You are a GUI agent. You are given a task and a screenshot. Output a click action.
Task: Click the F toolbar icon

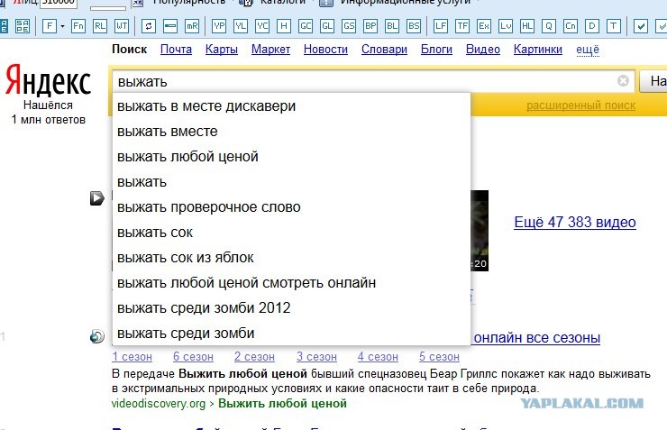click(50, 26)
